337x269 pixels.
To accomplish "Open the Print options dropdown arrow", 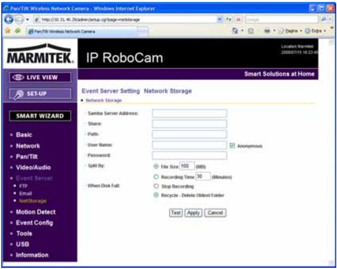I will [x=274, y=31].
